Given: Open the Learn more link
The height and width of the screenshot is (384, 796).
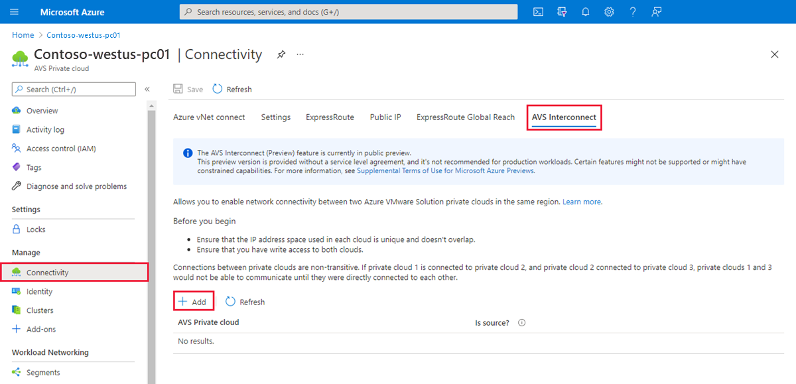Looking at the screenshot, I should coord(582,202).
